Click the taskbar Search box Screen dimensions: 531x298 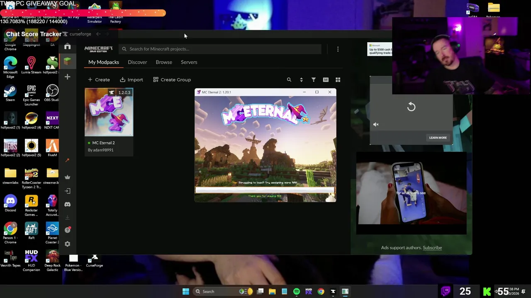click(224, 291)
